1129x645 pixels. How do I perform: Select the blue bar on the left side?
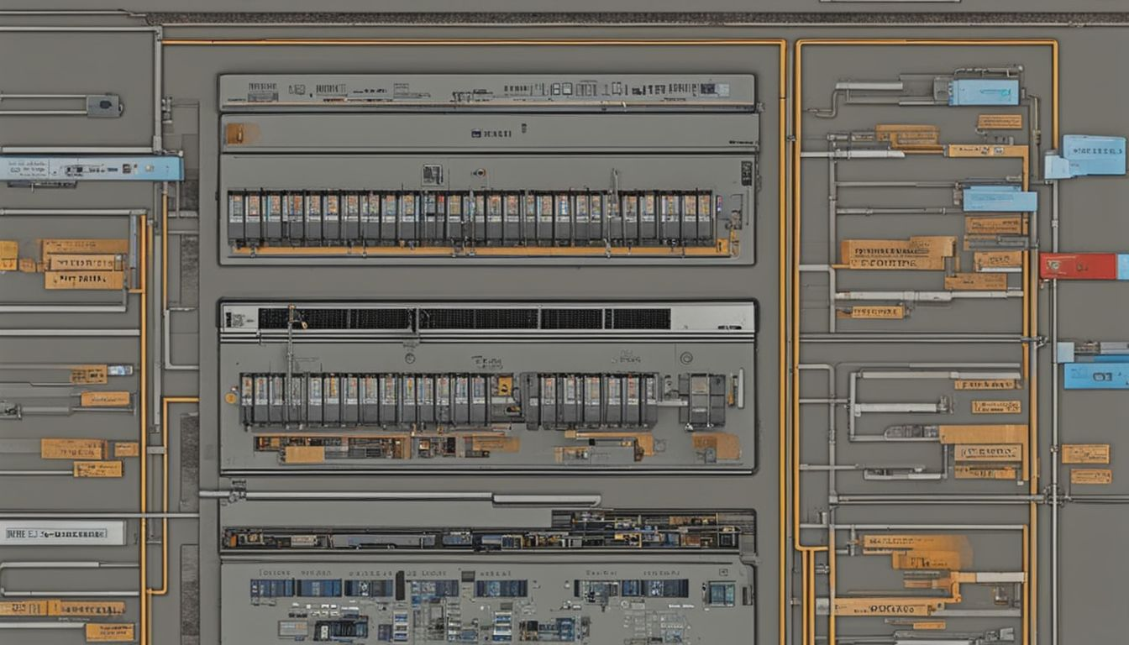coord(91,168)
